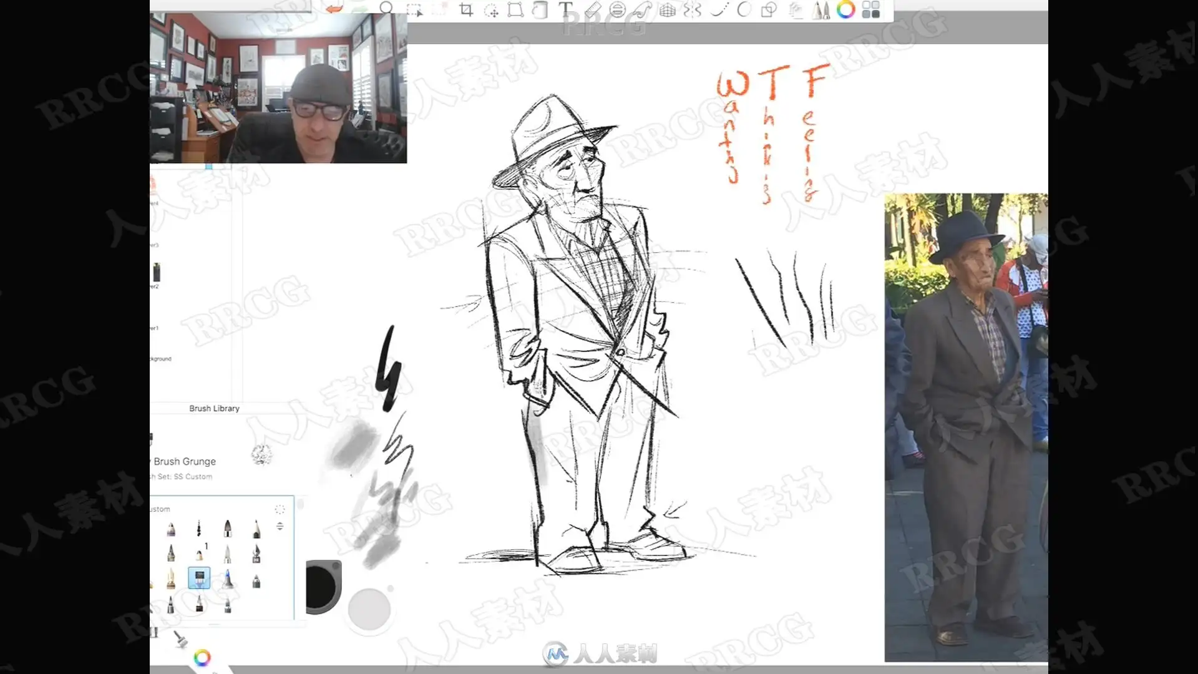Select the Crop tool
Viewport: 1198px width, 674px height.
[466, 10]
